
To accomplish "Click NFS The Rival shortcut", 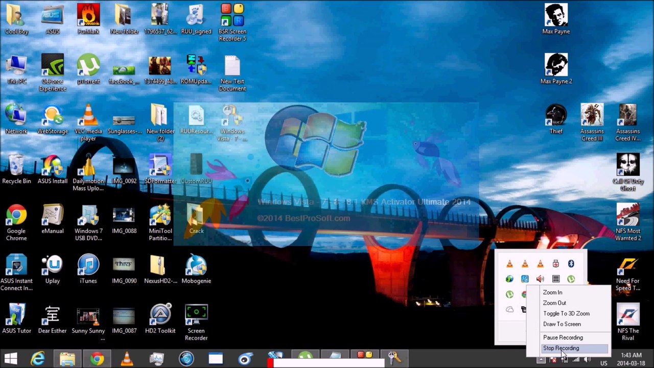I will 628,322.
